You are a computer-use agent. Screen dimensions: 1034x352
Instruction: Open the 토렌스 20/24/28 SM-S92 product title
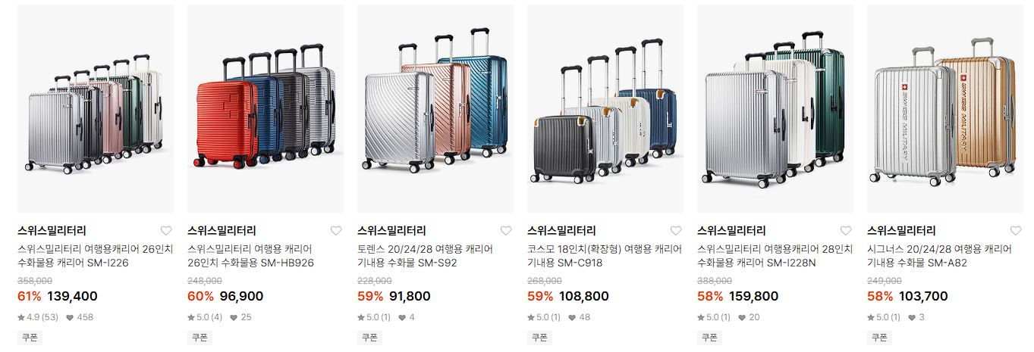pos(426,256)
